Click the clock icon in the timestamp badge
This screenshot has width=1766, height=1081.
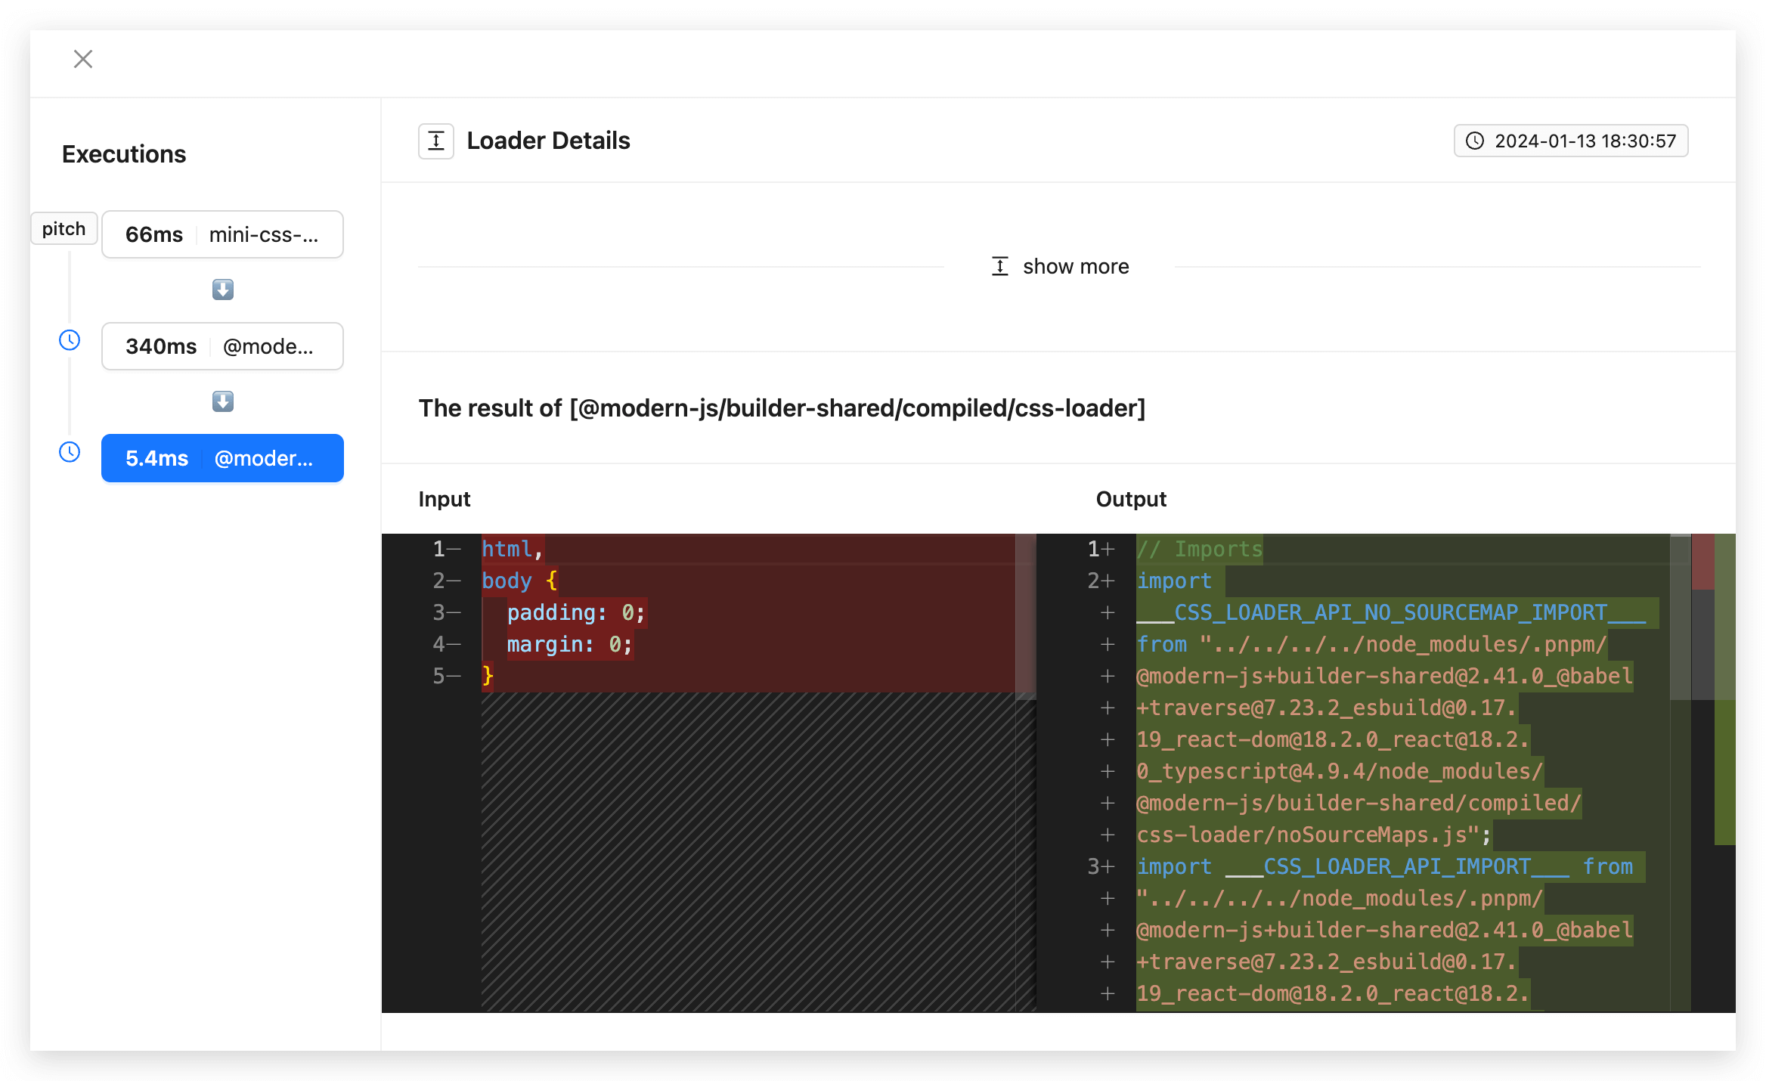tap(1475, 141)
